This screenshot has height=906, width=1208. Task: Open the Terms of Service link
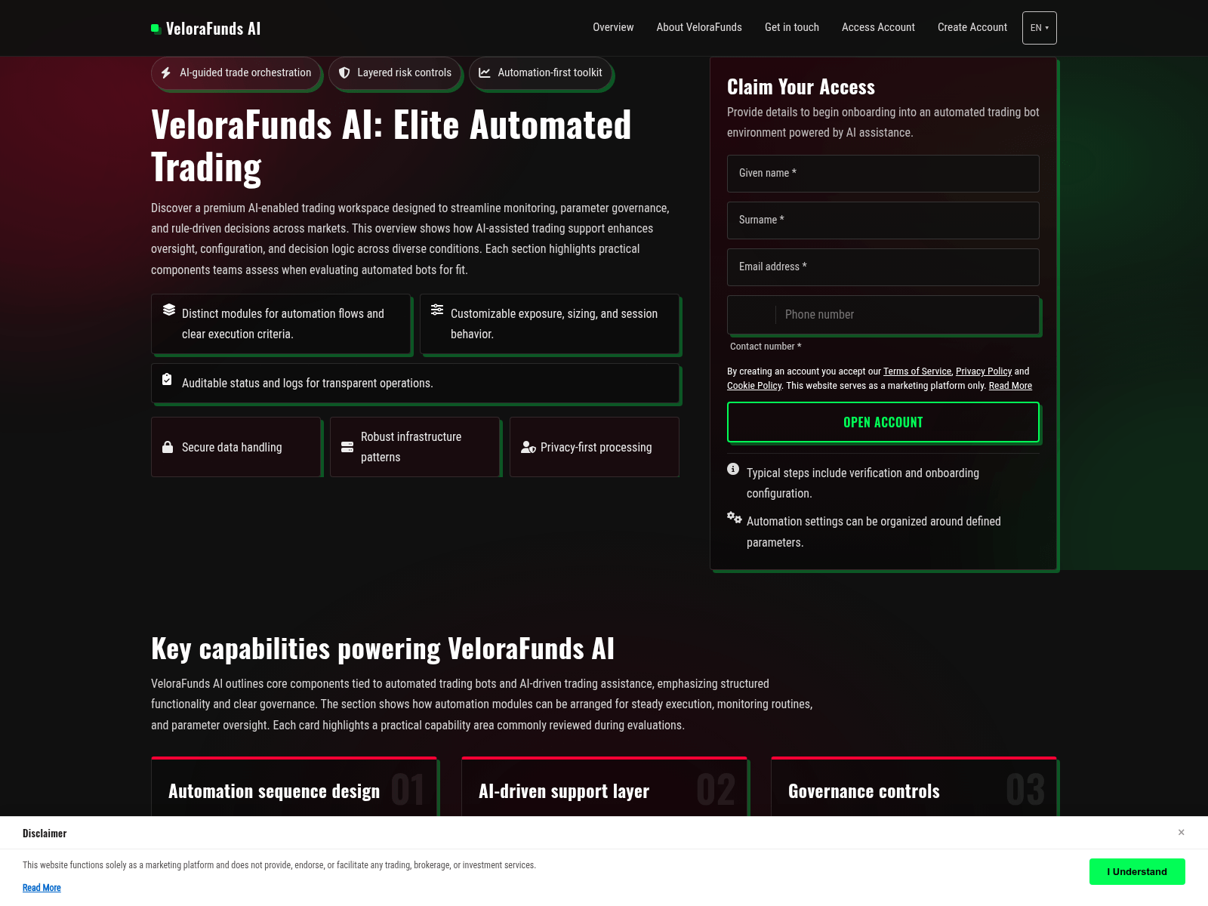coord(917,371)
